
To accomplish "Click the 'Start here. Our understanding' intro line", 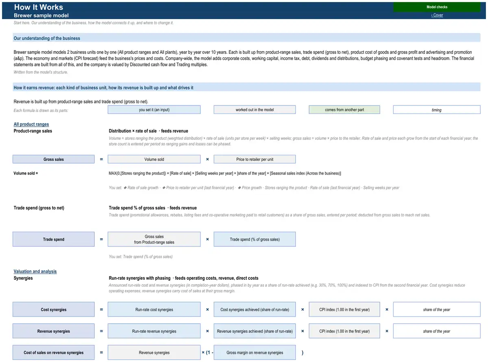I will [94, 23].
